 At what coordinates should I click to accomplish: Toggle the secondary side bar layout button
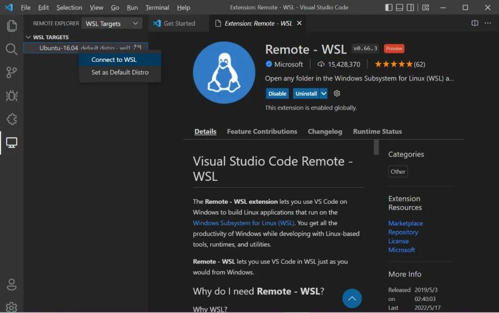pyautogui.click(x=410, y=7)
